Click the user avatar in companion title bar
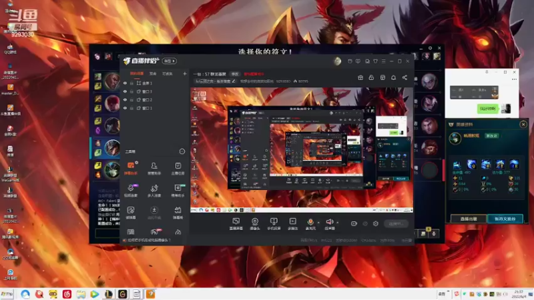Image resolution: width=534 pixels, height=300 pixels. tap(337, 61)
